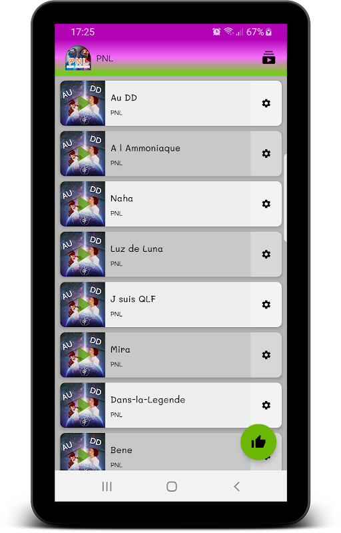Select the J suis QLF song title

pyautogui.click(x=133, y=299)
